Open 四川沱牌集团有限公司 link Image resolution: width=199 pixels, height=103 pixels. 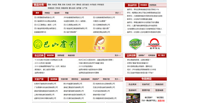pos(101,25)
